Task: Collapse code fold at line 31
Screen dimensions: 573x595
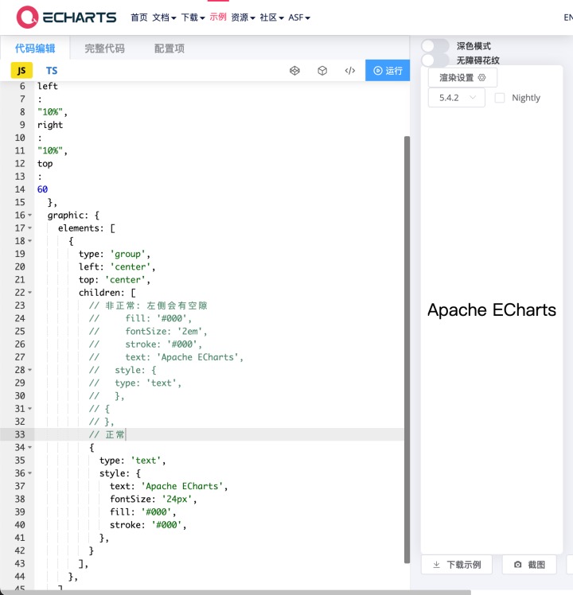Action: coord(29,409)
